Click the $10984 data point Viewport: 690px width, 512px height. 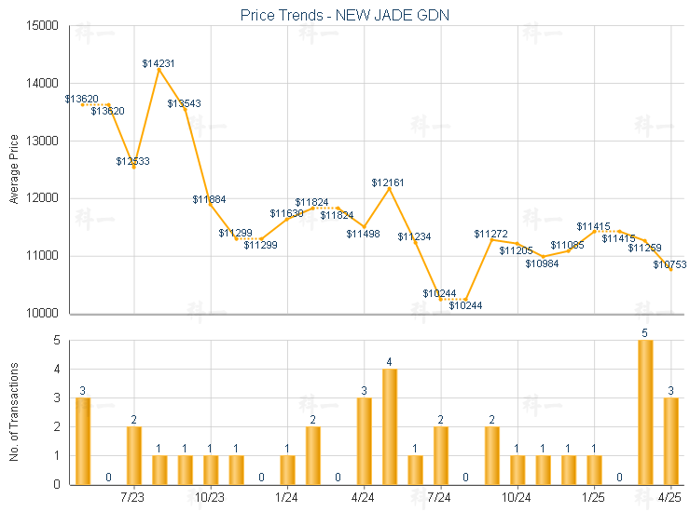(543, 257)
